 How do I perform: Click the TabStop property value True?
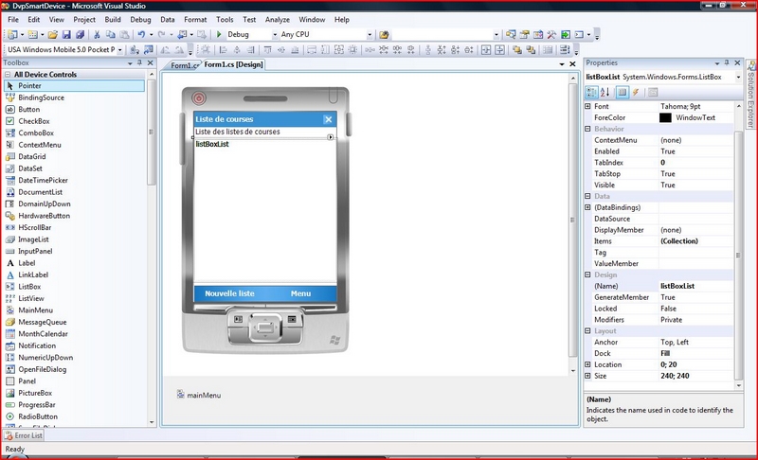tap(668, 173)
